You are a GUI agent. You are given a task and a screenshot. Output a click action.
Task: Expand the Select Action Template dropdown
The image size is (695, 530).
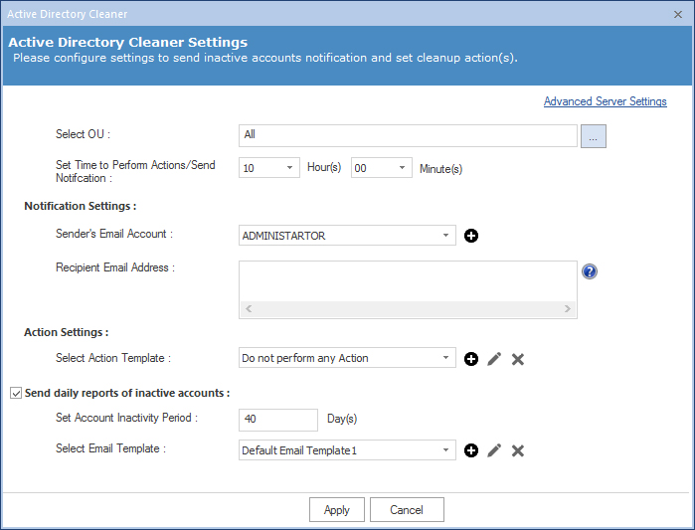click(x=445, y=358)
